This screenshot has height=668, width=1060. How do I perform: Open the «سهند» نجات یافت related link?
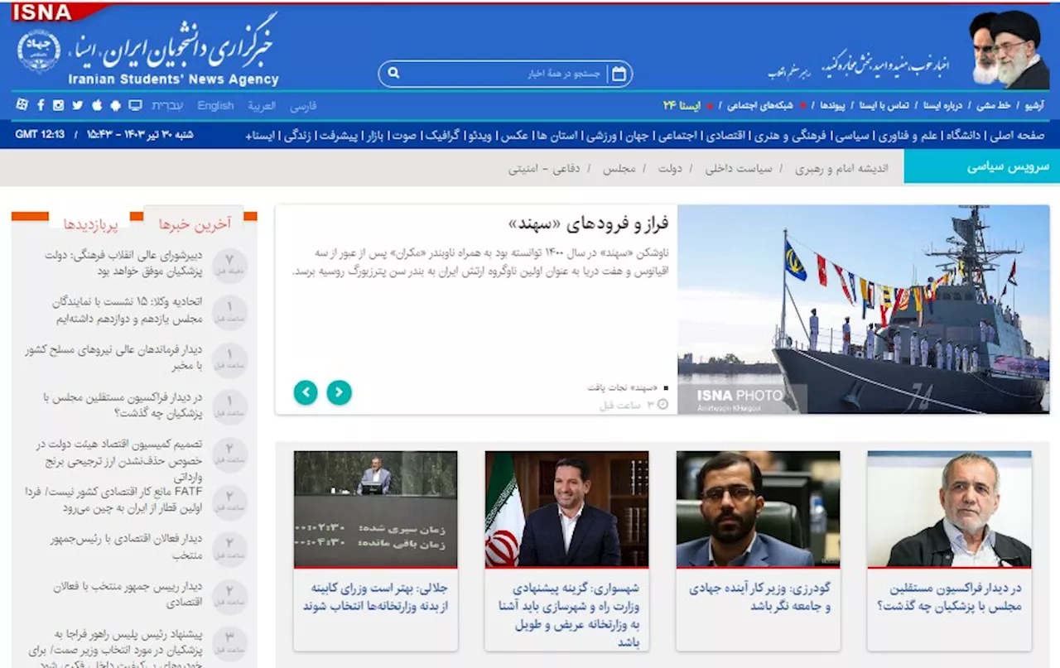click(x=623, y=387)
